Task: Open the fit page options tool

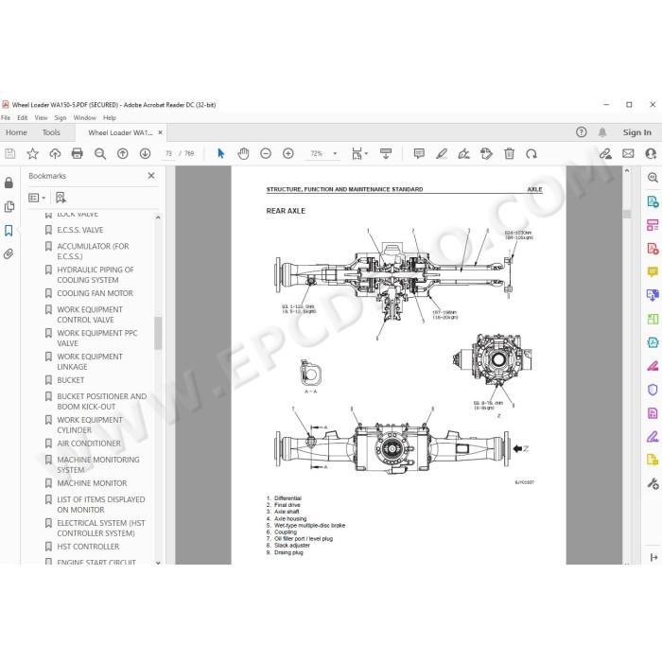Action: pos(359,153)
